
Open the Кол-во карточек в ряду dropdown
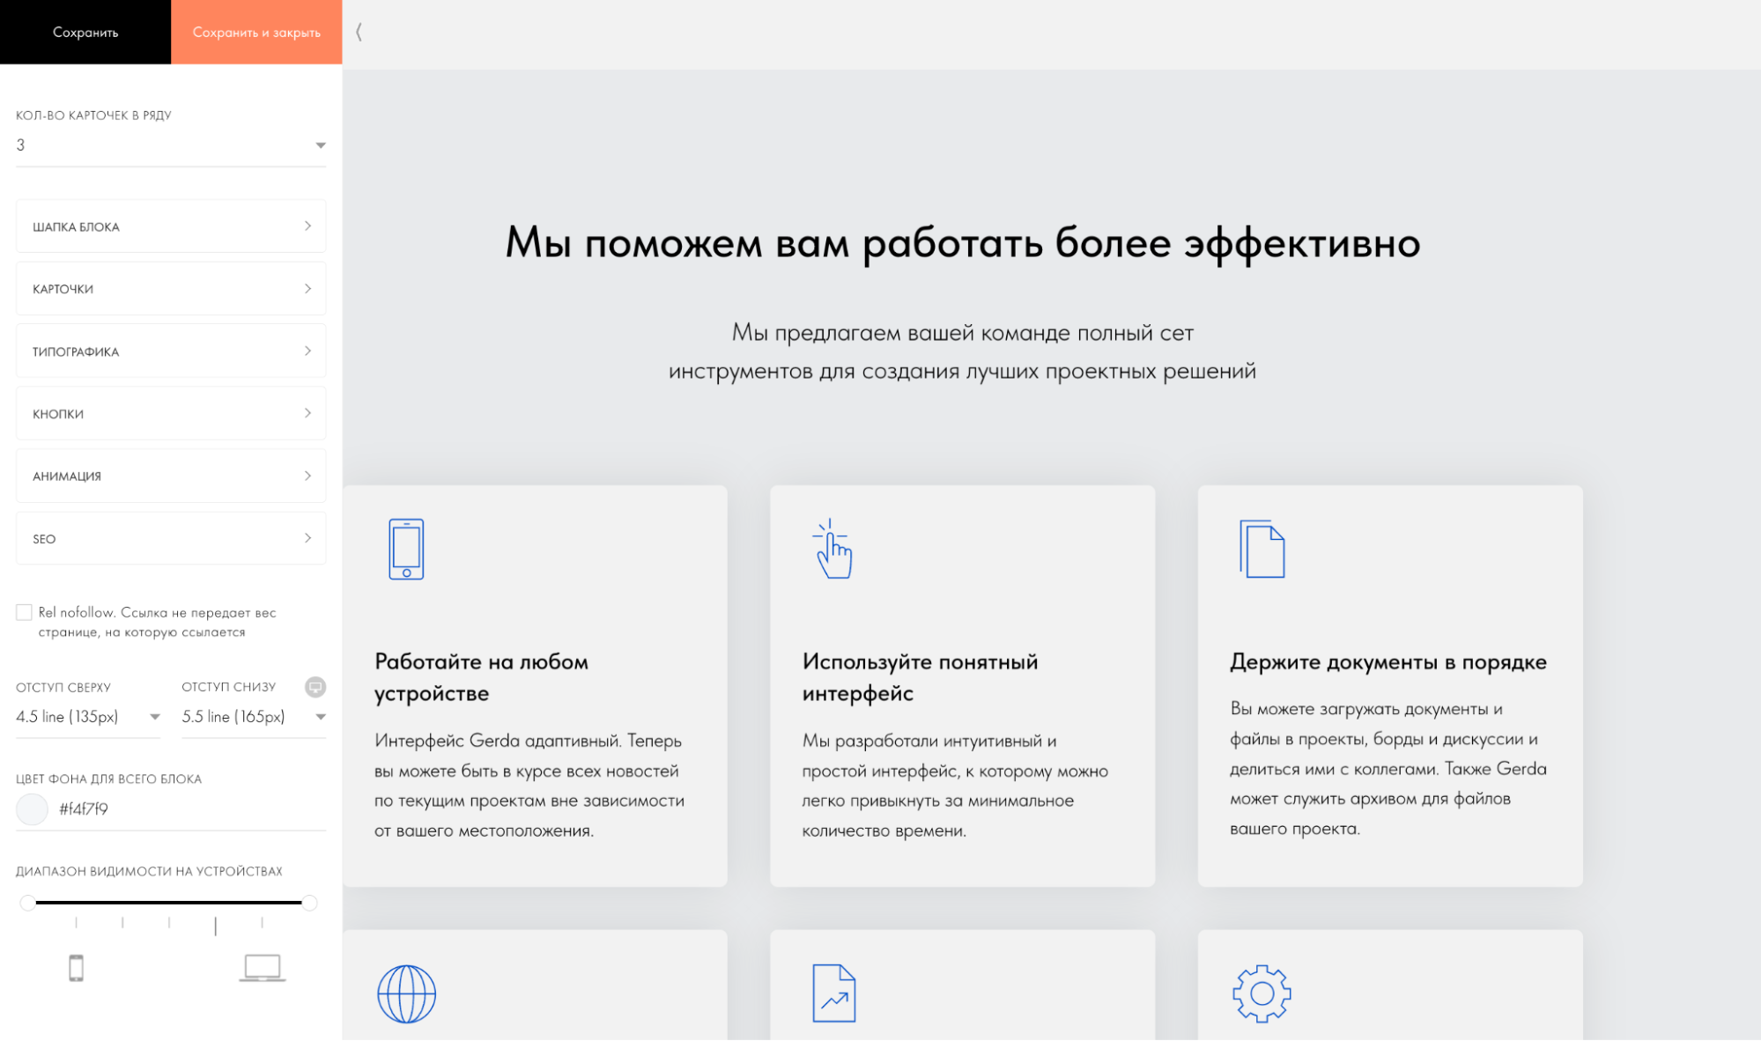[x=171, y=145]
